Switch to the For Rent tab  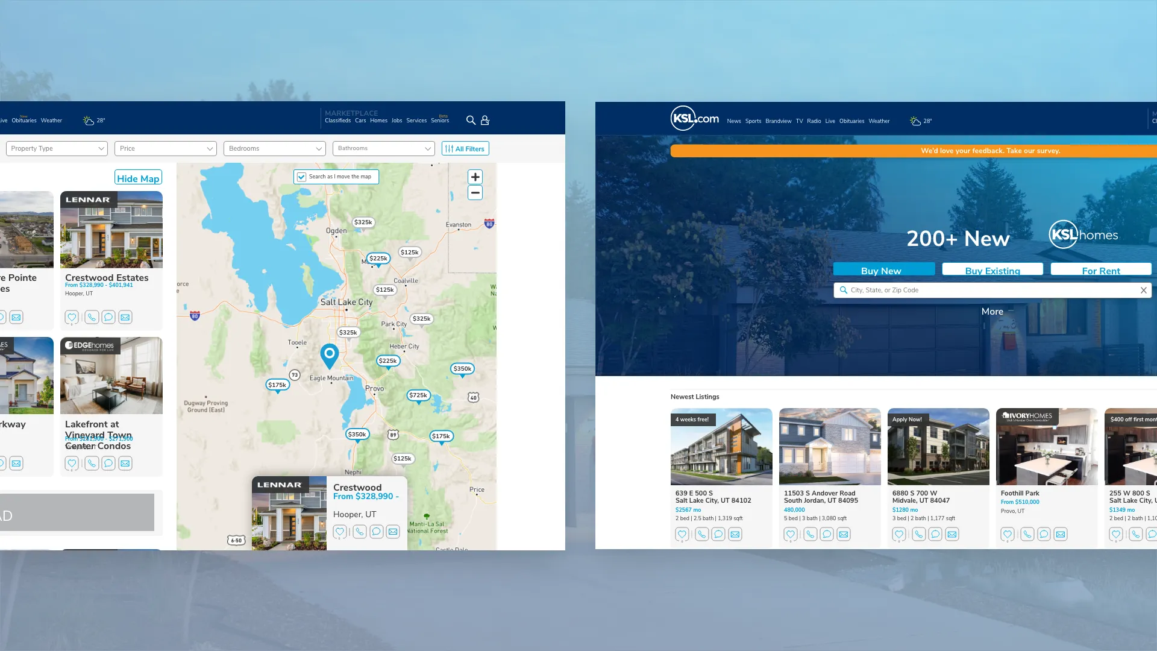click(1101, 269)
